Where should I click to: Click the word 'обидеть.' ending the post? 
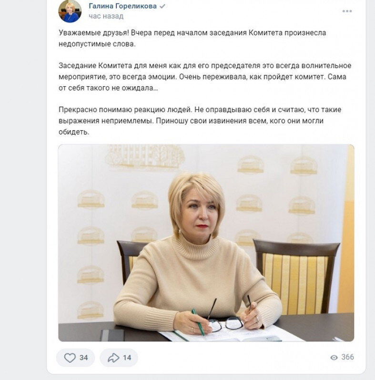(x=74, y=132)
